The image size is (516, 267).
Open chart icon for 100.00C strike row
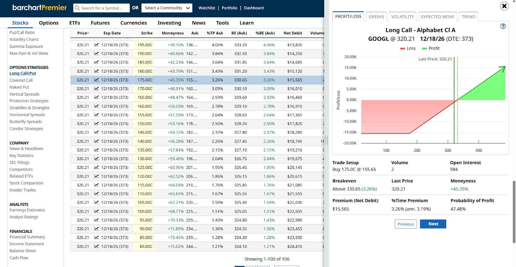tap(96, 211)
